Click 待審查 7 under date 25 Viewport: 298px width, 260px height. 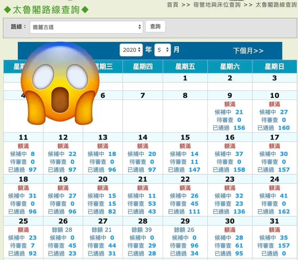tap(22, 245)
